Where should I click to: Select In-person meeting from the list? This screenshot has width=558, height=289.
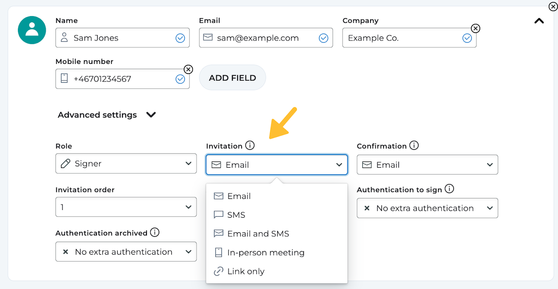(x=265, y=252)
